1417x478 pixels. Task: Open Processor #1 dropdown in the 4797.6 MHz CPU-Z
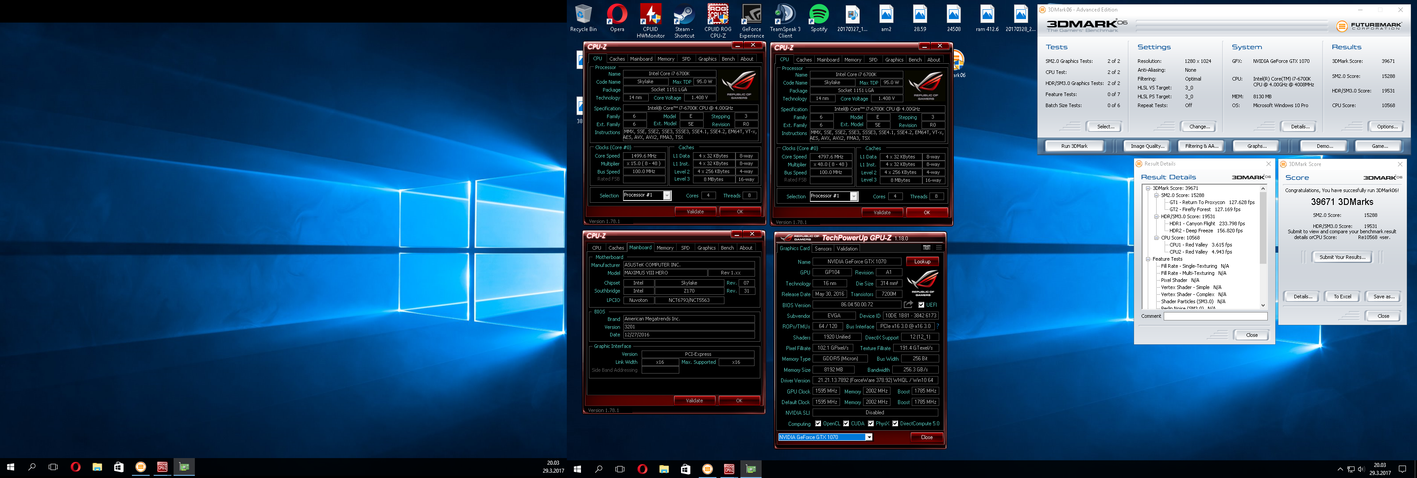[x=854, y=197]
